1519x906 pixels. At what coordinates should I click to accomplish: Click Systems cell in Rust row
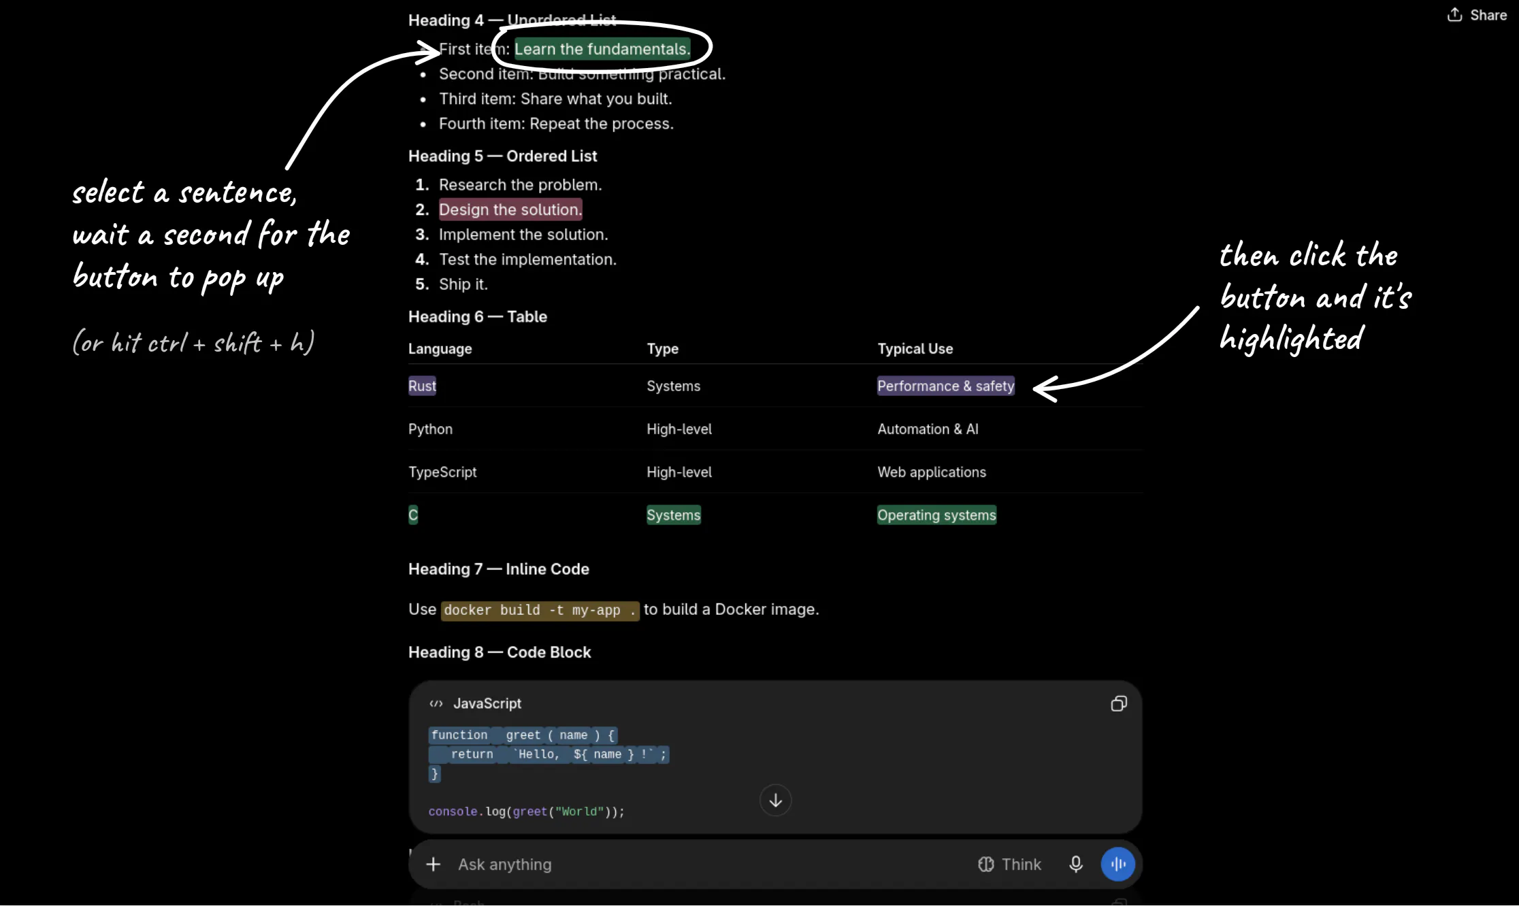673,386
